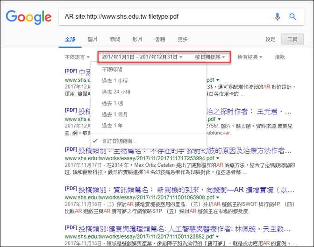
Task: Click snippet text about AR 遊戲王 SWOT
Action: tap(180, 208)
